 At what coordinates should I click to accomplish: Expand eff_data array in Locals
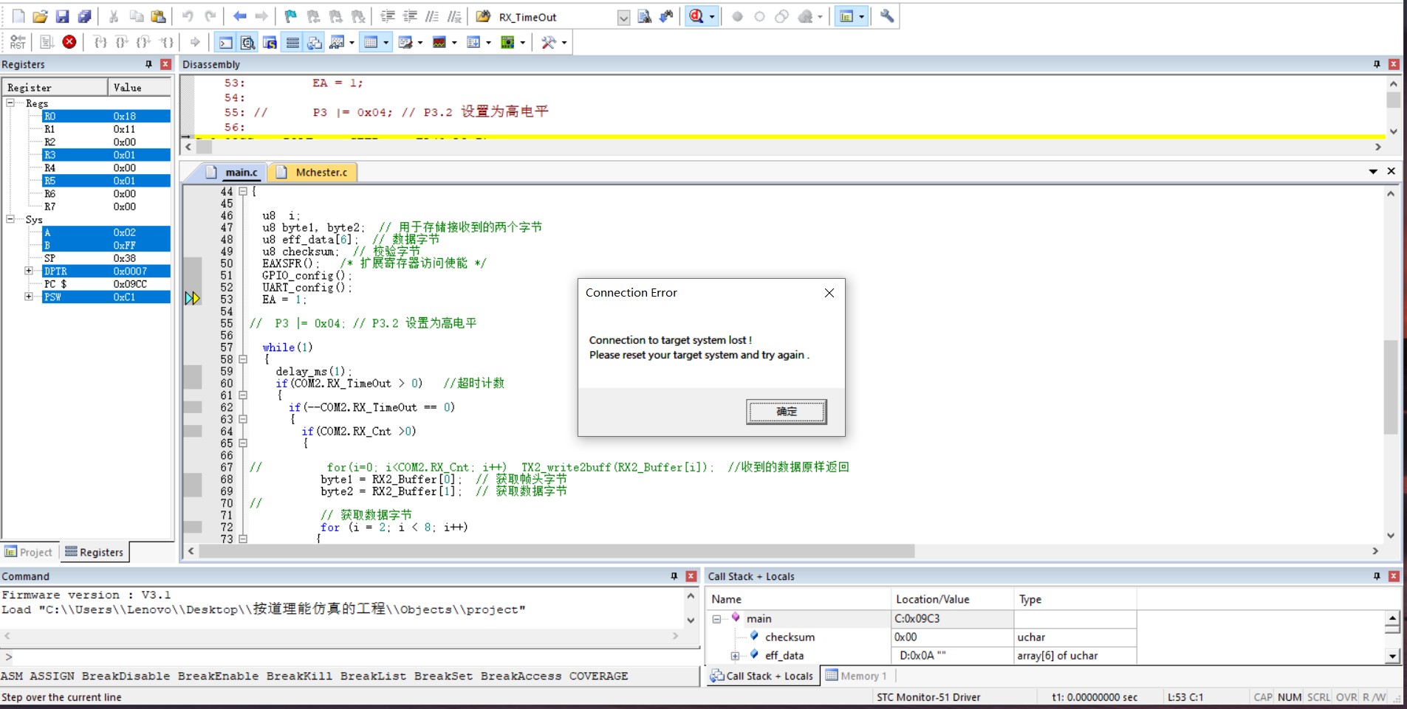point(735,656)
